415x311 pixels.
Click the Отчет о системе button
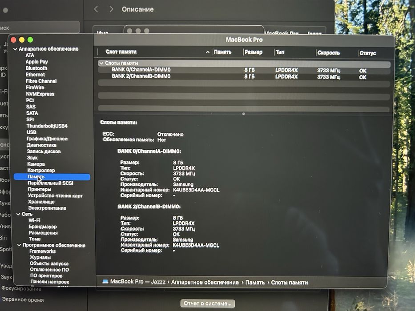coord(207,303)
